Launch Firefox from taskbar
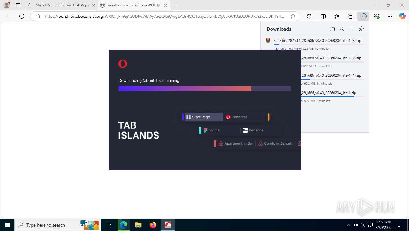This screenshot has height=231, width=409. point(153,225)
